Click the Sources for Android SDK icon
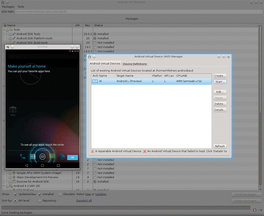The width and height of the screenshot is (264, 216). [x=14, y=182]
